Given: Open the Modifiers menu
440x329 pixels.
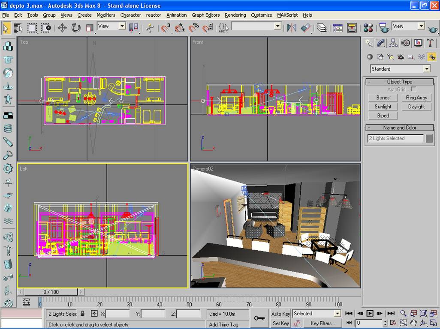Looking at the screenshot, I should coord(106,15).
